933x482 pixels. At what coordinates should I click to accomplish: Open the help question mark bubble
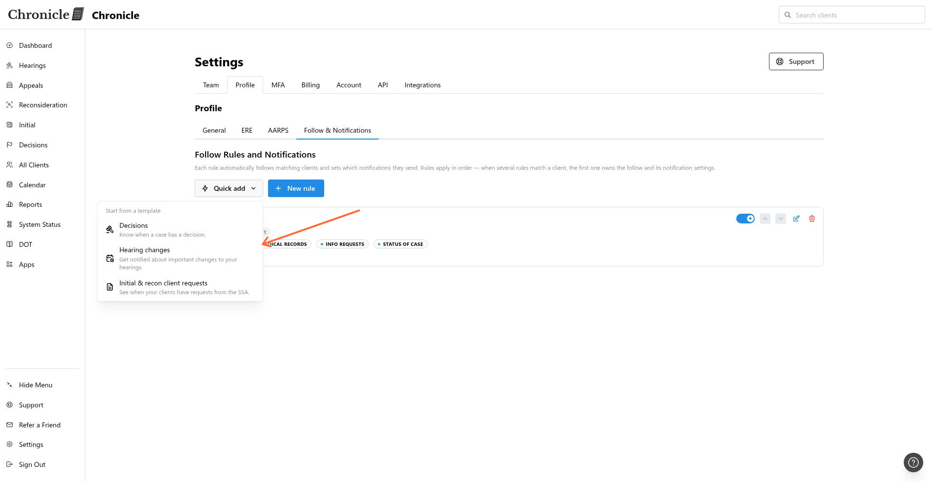coord(913,462)
